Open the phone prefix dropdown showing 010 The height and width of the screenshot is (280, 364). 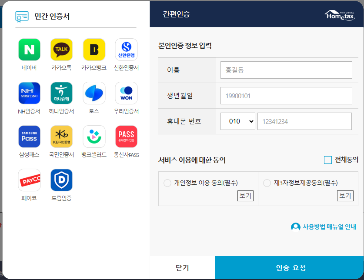click(x=237, y=121)
